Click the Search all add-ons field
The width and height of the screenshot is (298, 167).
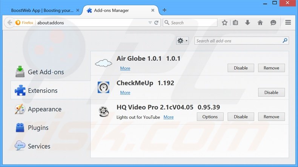(x=238, y=41)
